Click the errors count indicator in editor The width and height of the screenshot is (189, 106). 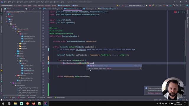[175, 12]
